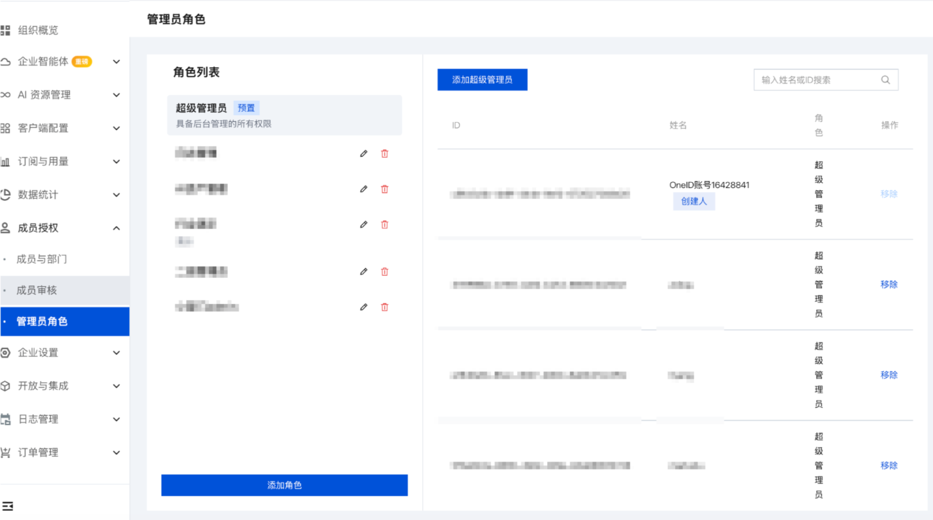Select the 超级管理员 preset role
The width and height of the screenshot is (933, 520).
pos(284,115)
